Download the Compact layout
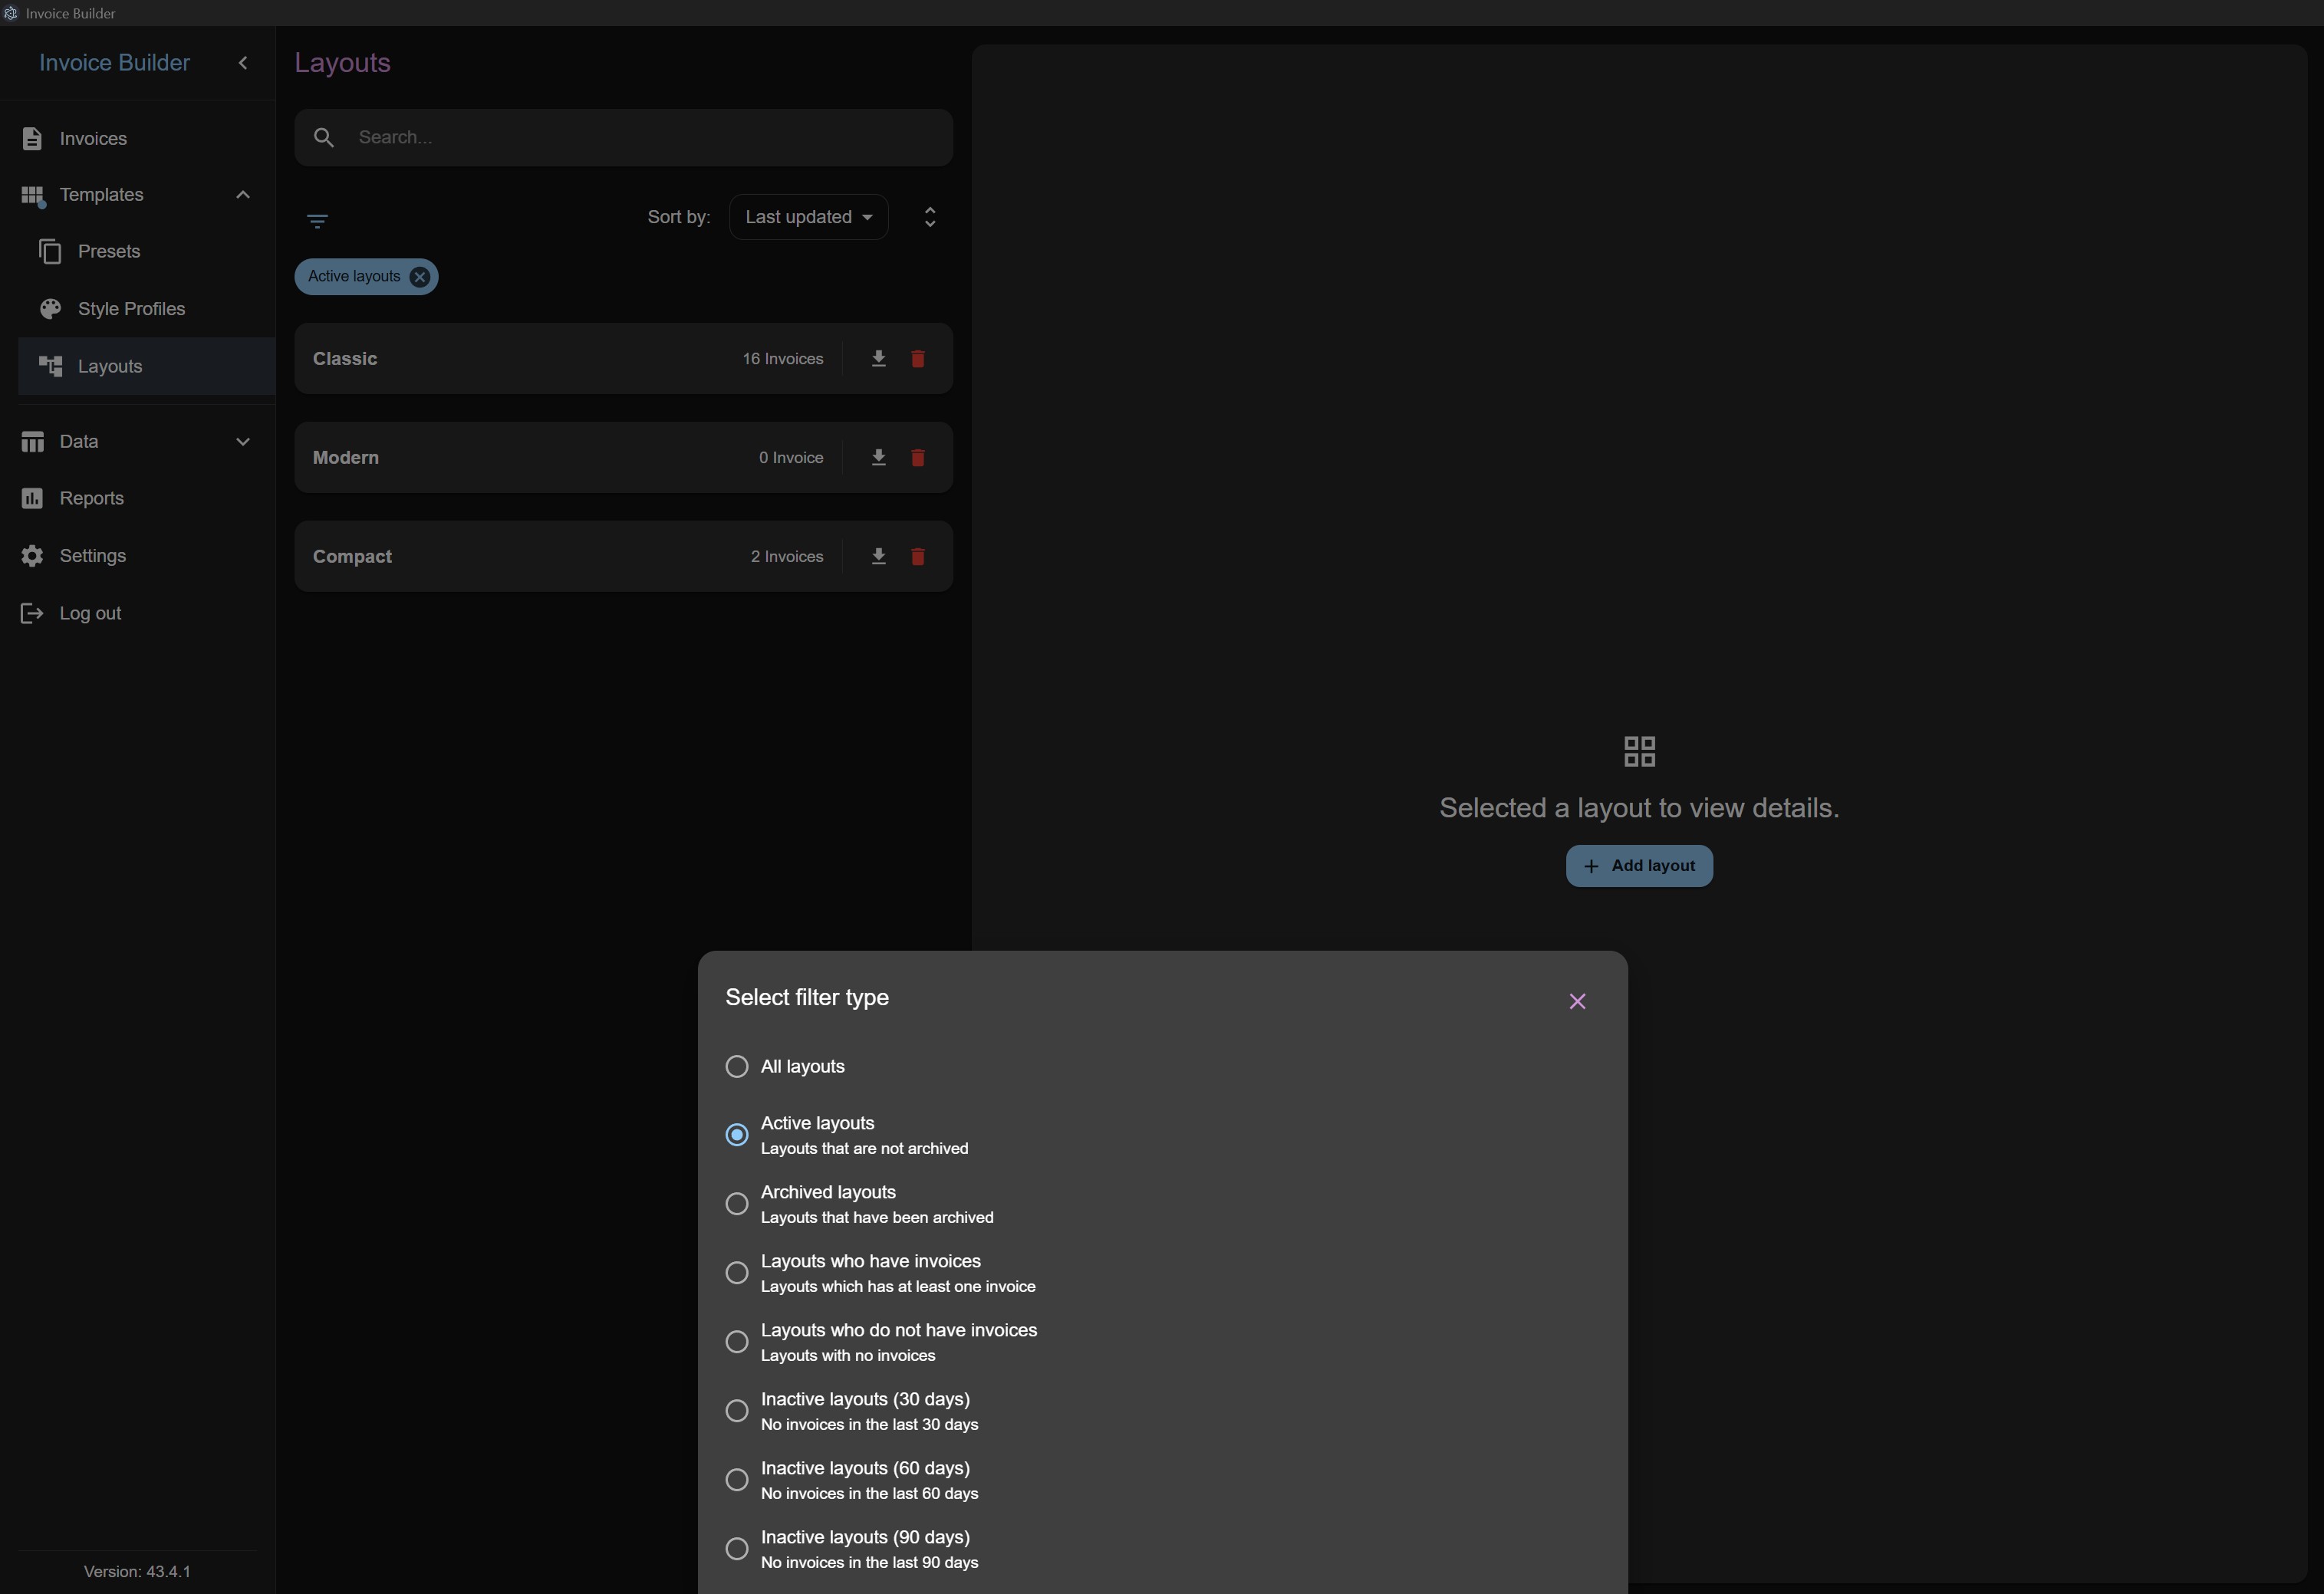 tap(878, 557)
